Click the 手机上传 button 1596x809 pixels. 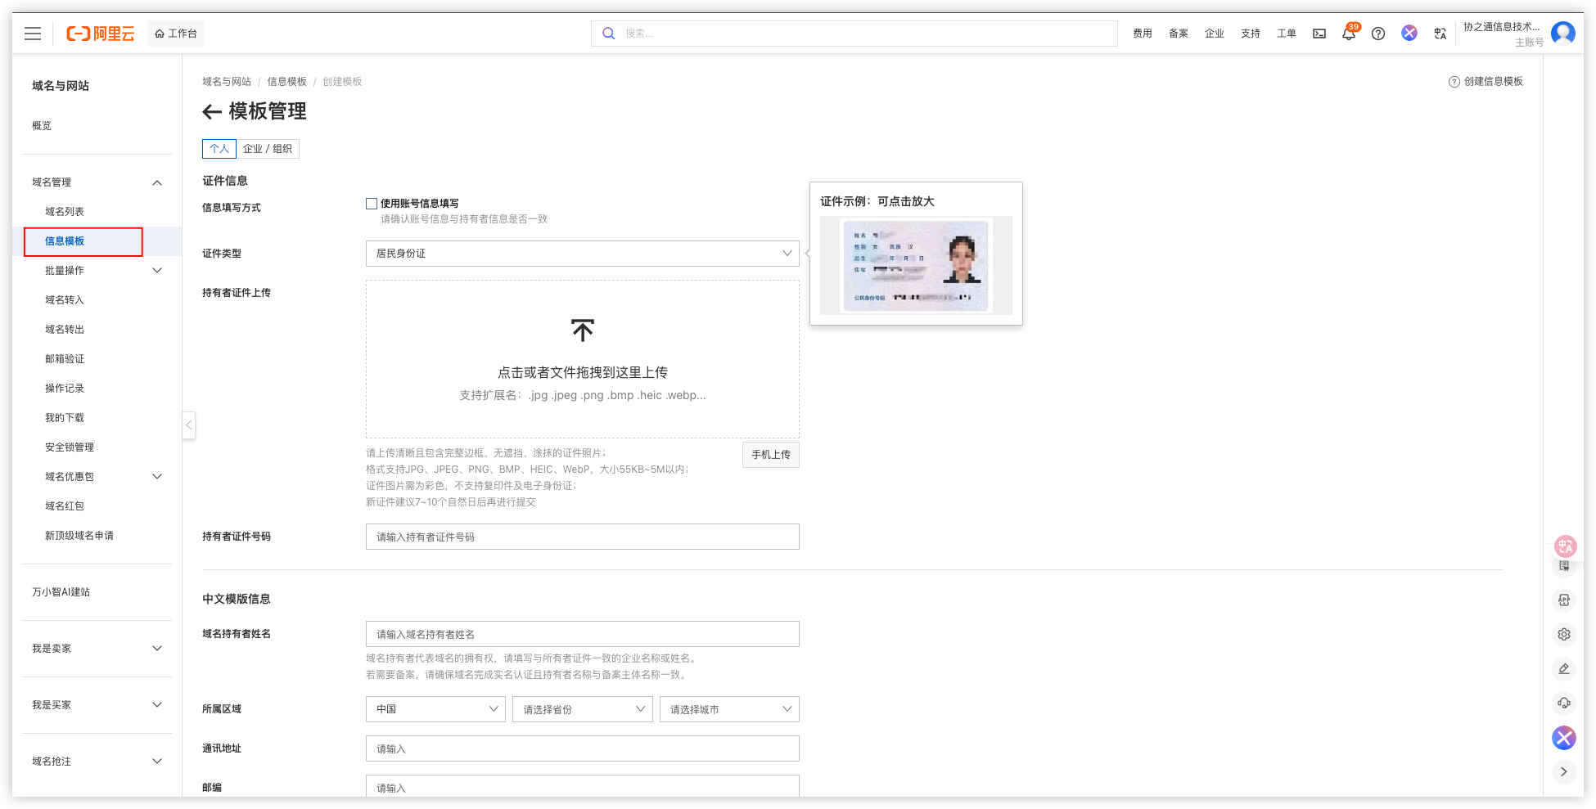770,455
